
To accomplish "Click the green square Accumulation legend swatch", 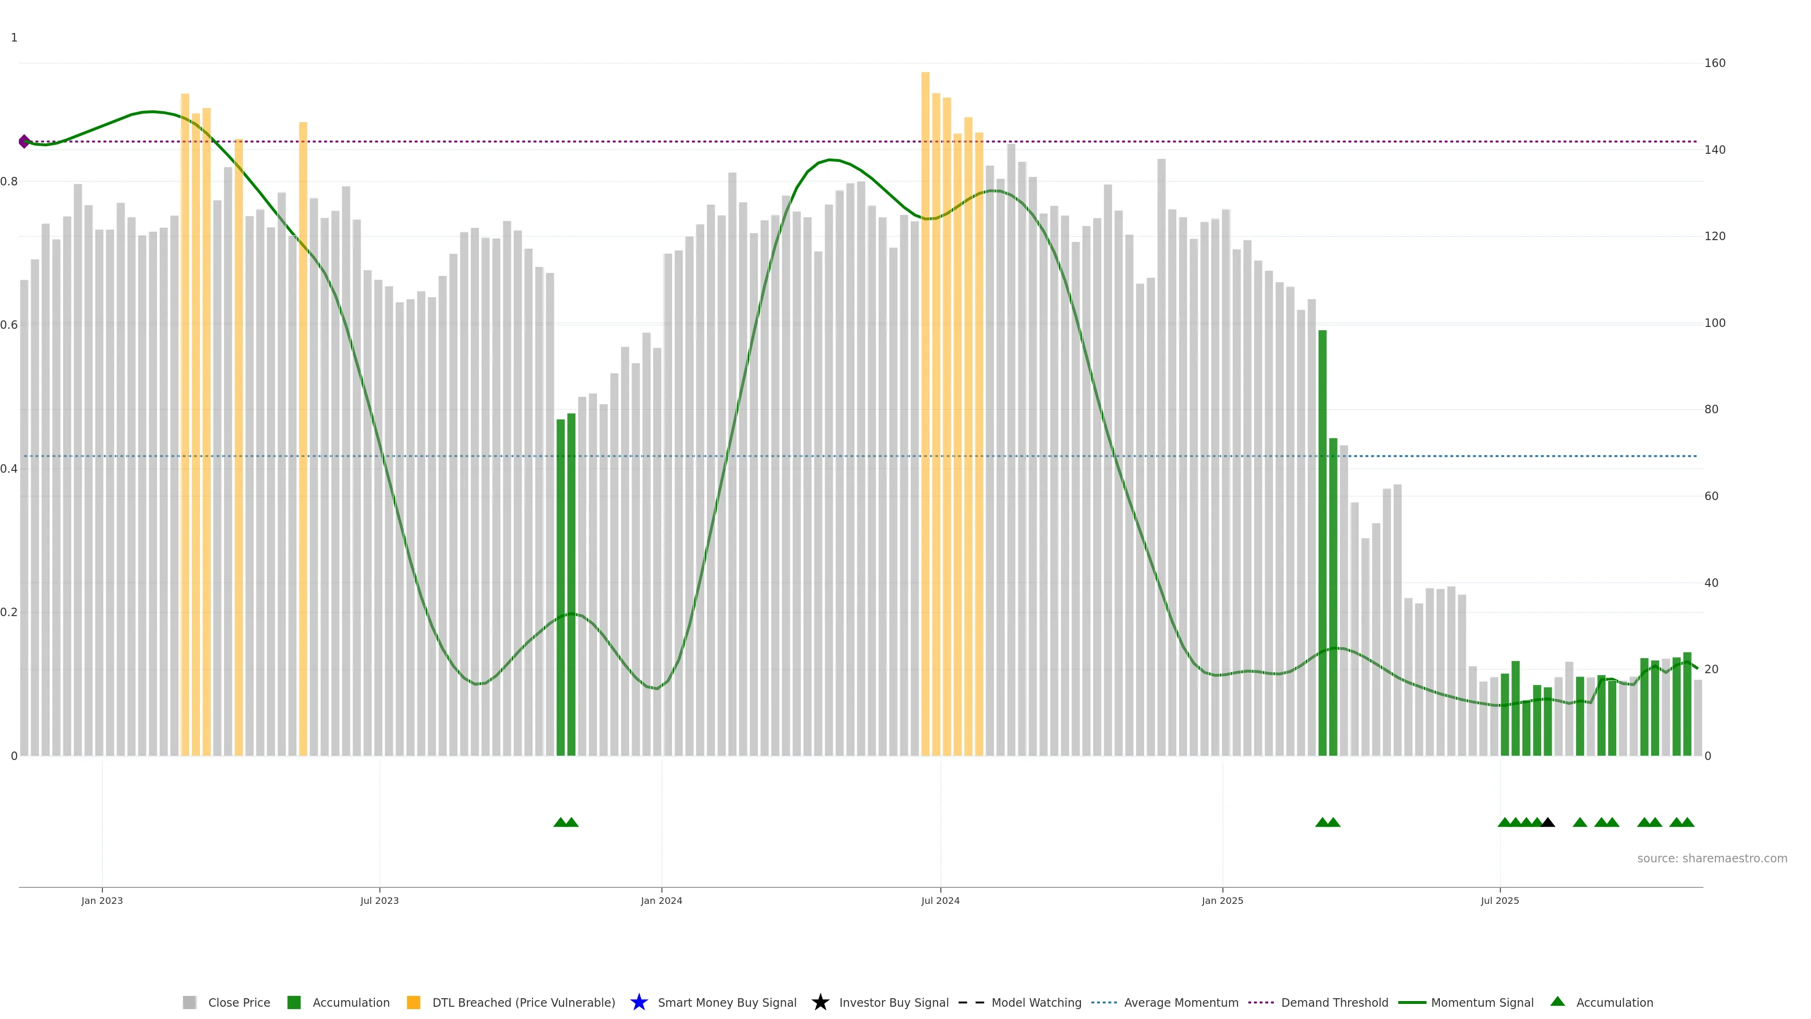I will pyautogui.click(x=294, y=1002).
